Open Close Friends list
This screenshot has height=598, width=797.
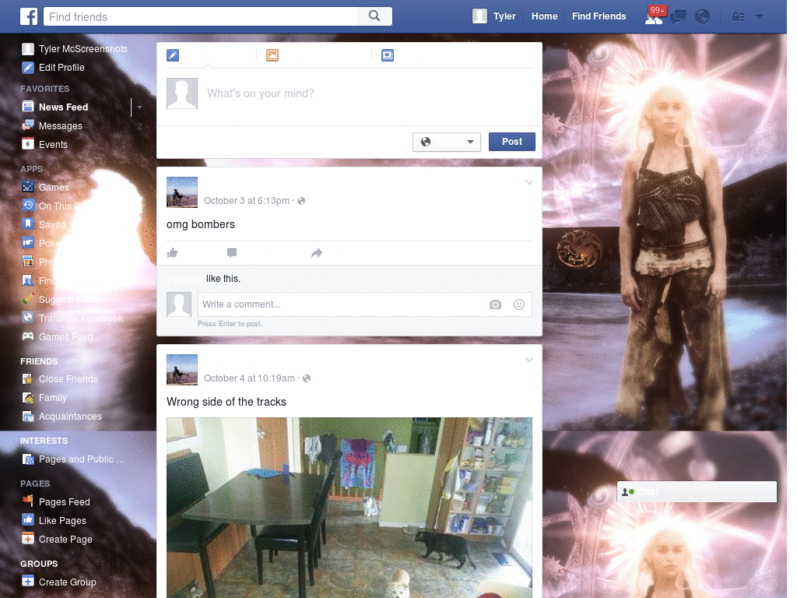60,379
